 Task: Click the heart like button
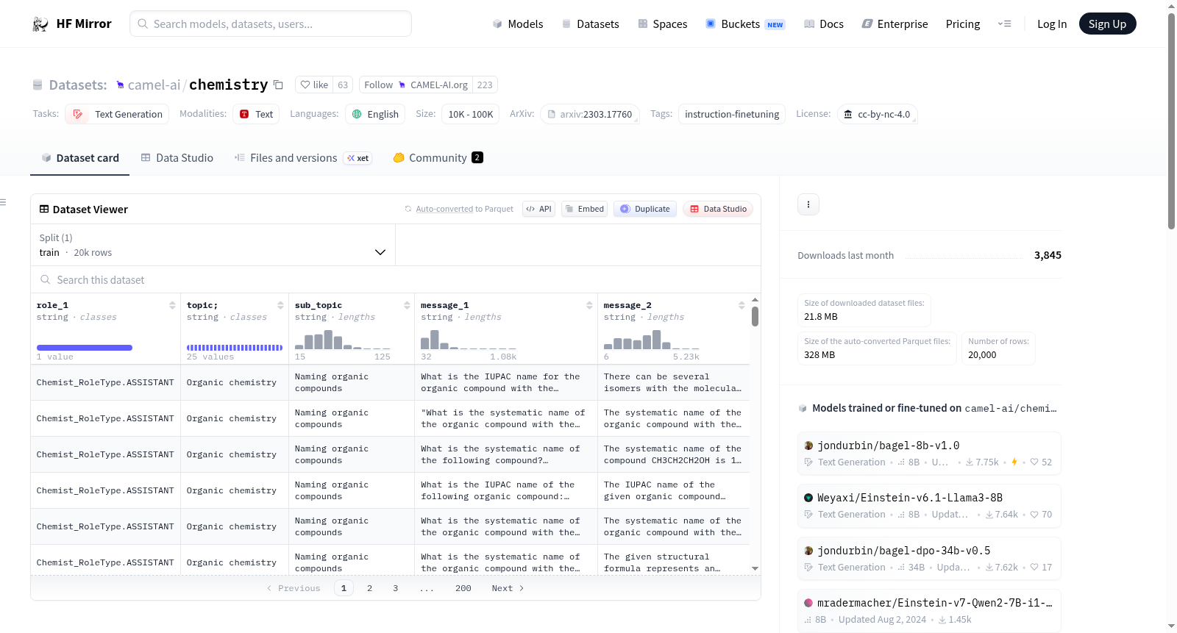[x=314, y=85]
